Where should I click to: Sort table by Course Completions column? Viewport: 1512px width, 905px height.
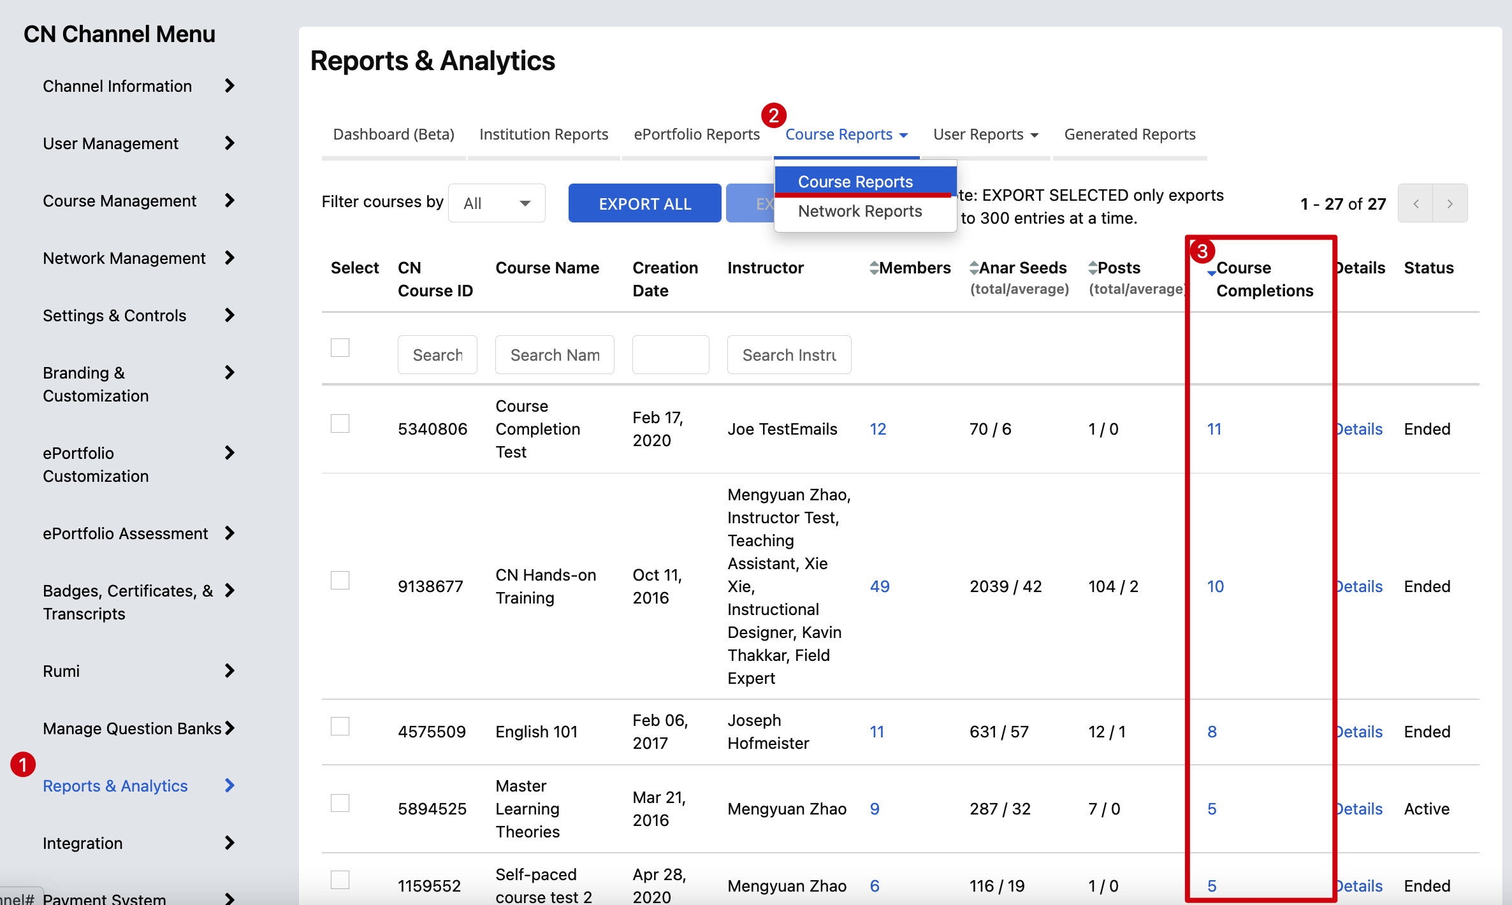pyautogui.click(x=1211, y=272)
